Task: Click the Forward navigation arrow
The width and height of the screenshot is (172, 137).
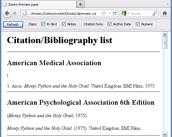Action: coord(15,13)
